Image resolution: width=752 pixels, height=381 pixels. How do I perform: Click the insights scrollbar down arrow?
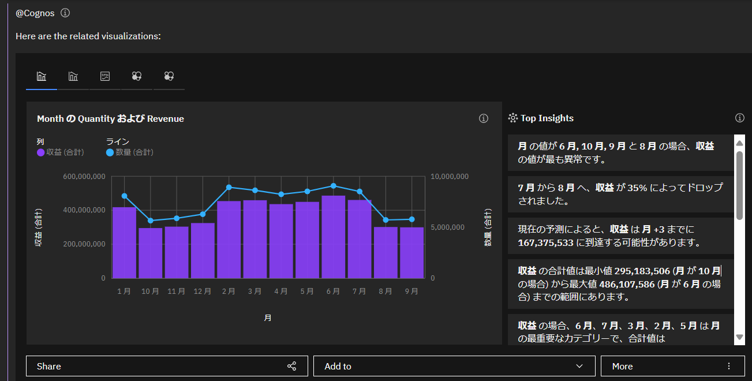739,337
